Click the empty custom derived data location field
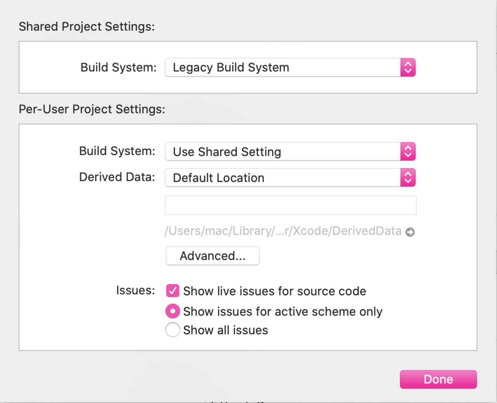The height and width of the screenshot is (403, 497). pos(290,205)
